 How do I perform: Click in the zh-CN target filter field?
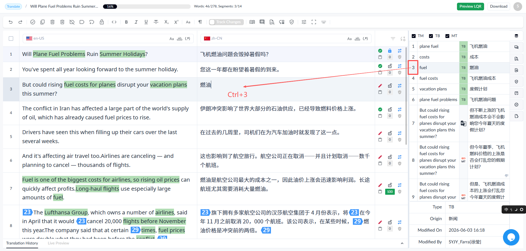click(286, 39)
